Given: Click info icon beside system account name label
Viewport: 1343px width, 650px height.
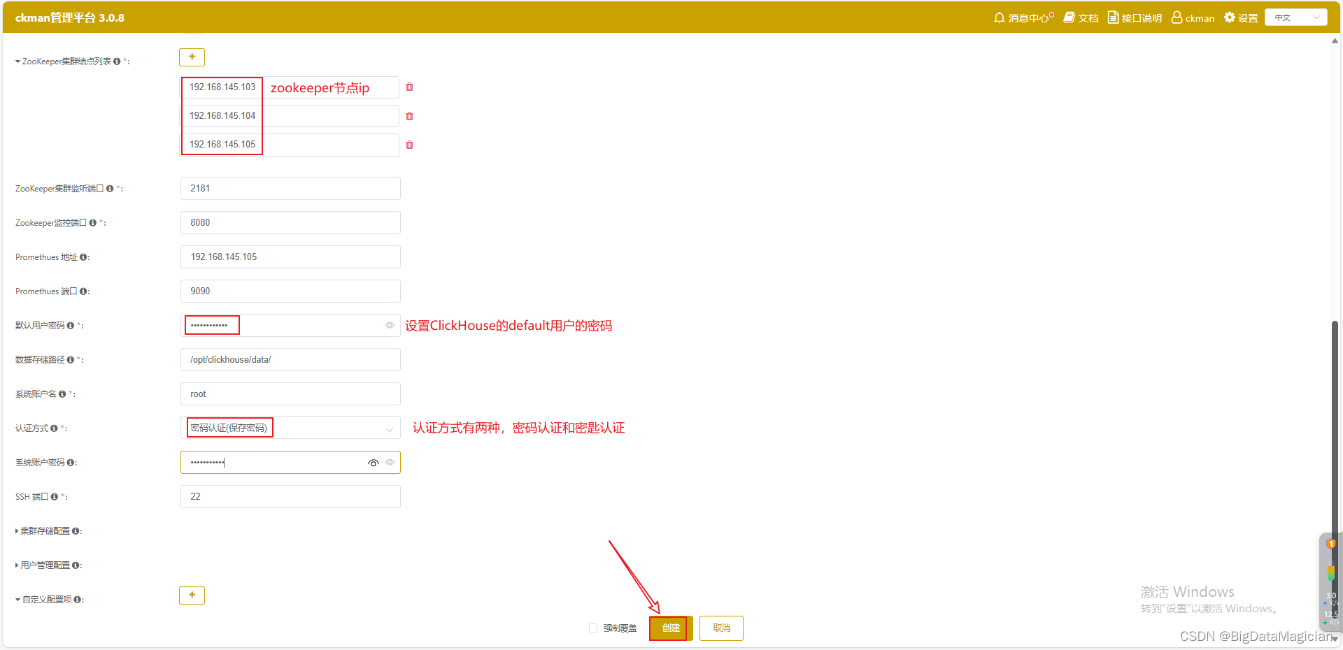Looking at the screenshot, I should tap(62, 394).
